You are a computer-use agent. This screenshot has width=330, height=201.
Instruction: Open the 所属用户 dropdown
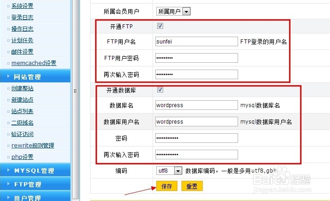coord(173,11)
